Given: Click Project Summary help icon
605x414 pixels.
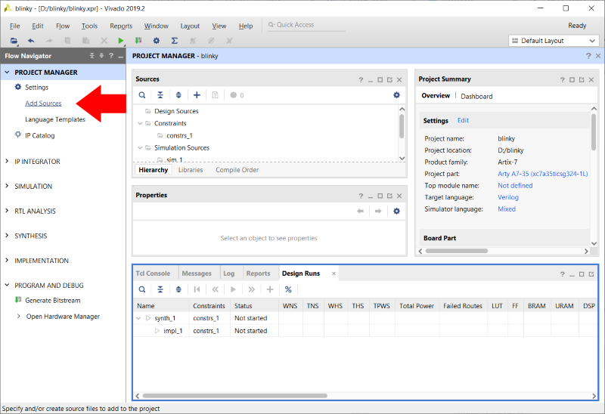Looking at the screenshot, I should point(562,80).
